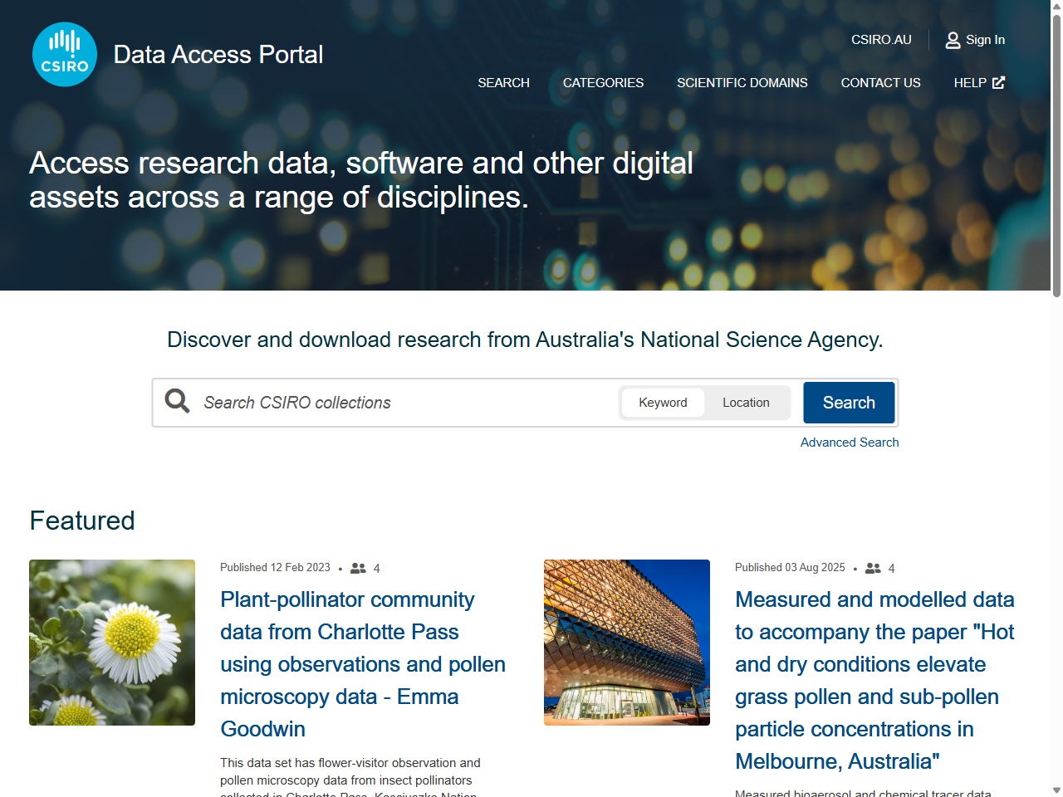Click the magnifying glass search icon
The width and height of the screenshot is (1063, 797).
(177, 401)
